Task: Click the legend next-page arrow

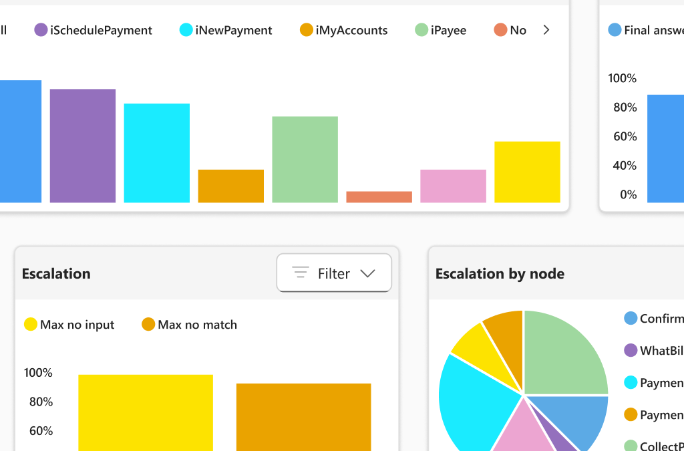Action: pyautogui.click(x=546, y=29)
